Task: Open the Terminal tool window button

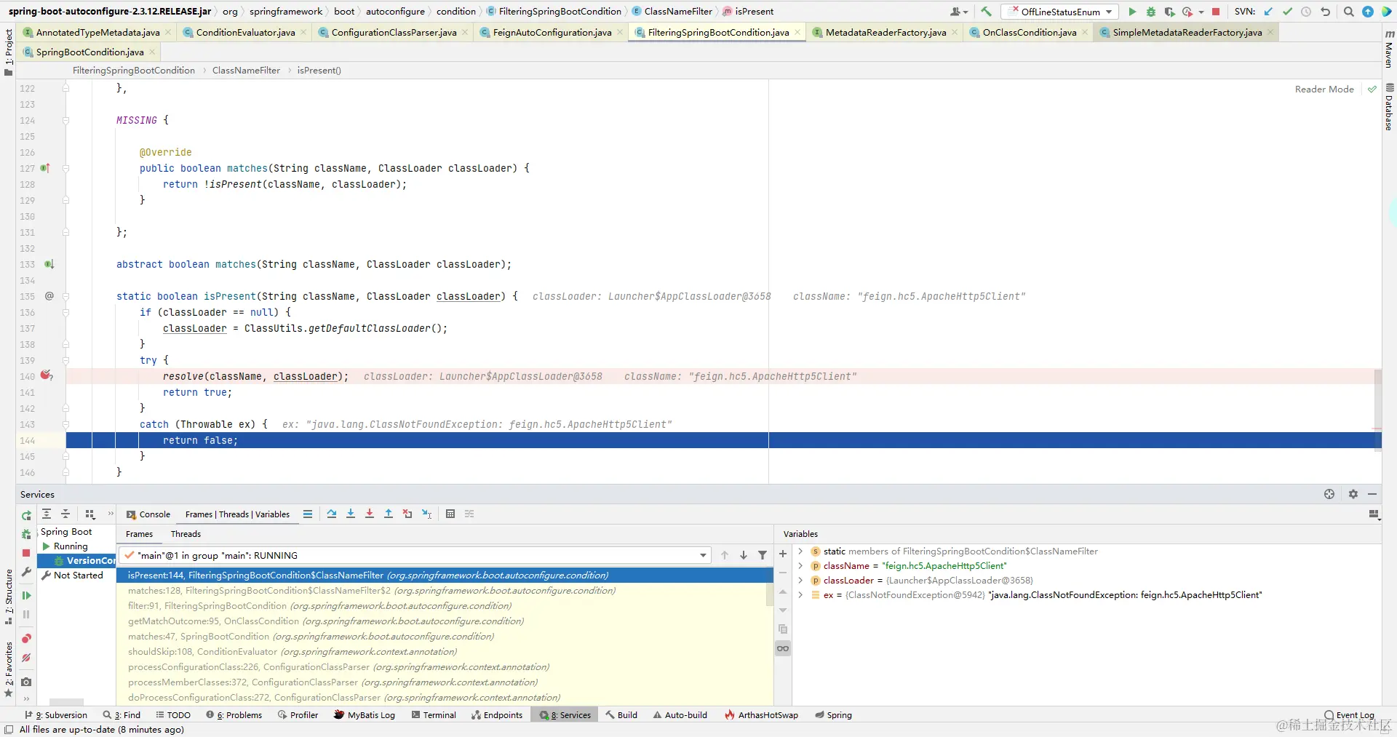Action: pyautogui.click(x=434, y=715)
